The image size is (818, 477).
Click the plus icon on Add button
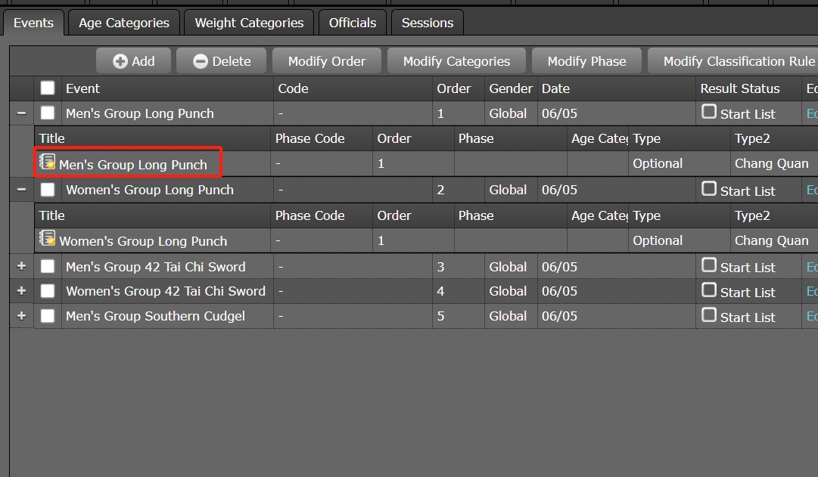(120, 61)
